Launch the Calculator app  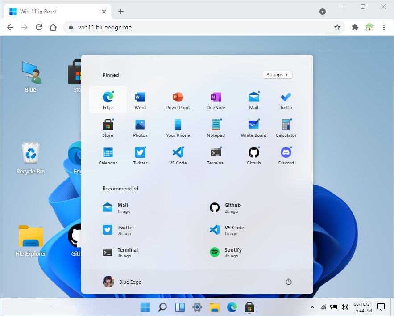(x=286, y=127)
